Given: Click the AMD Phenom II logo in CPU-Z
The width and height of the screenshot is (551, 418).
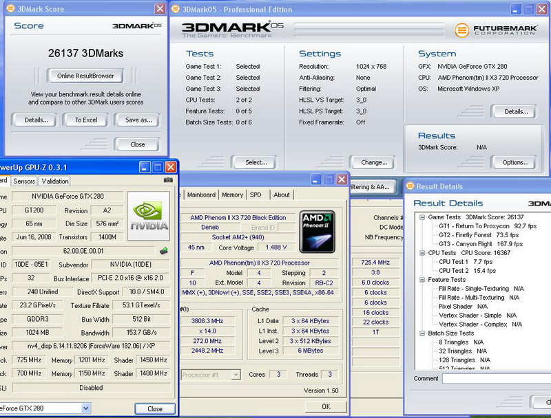Looking at the screenshot, I should [317, 232].
